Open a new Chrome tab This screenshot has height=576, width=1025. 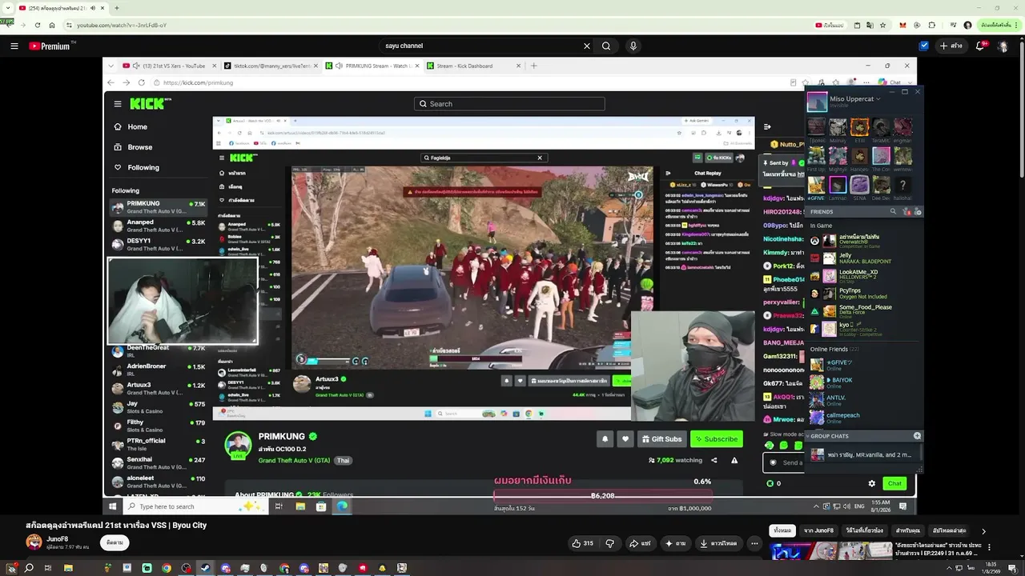point(117,8)
